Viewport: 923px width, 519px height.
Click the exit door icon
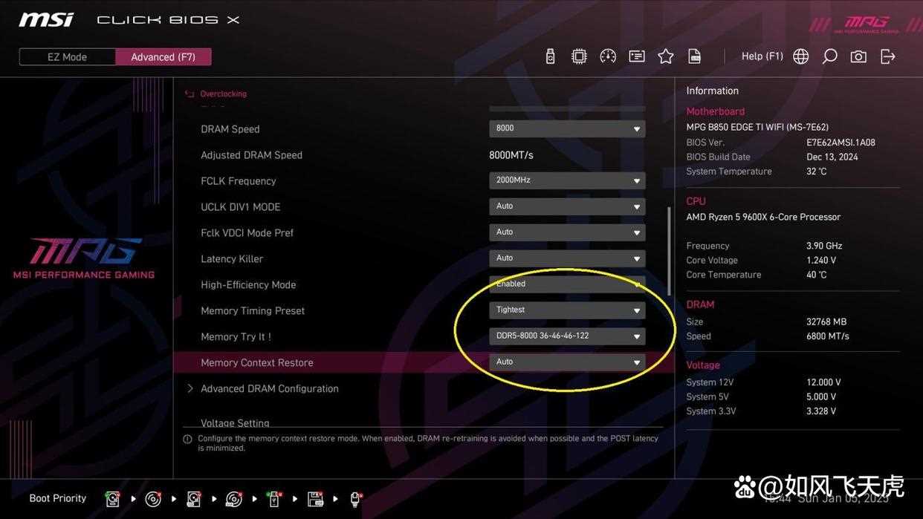click(887, 56)
